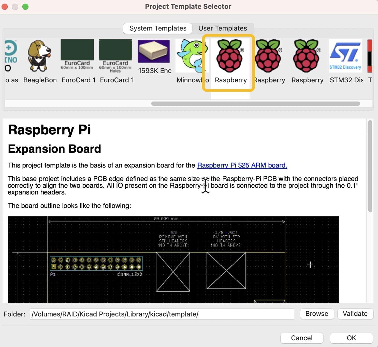Viewport: 378px width, 347px height.
Task: Choose the EuroCard 60mm x 100mm Holes template
Action: click(115, 56)
